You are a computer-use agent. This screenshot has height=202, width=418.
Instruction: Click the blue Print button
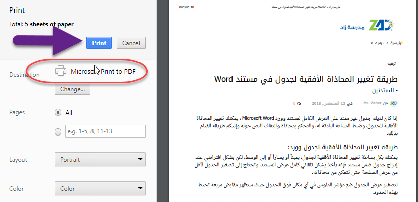tap(99, 43)
